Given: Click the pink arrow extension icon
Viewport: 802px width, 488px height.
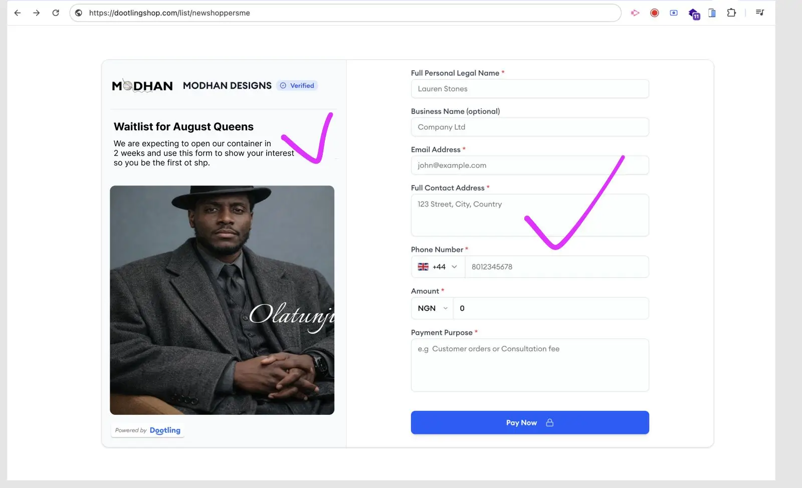Looking at the screenshot, I should click(635, 13).
